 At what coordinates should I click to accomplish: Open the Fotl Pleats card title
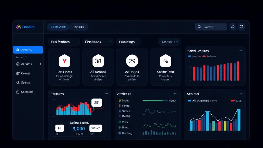pyautogui.click(x=64, y=72)
